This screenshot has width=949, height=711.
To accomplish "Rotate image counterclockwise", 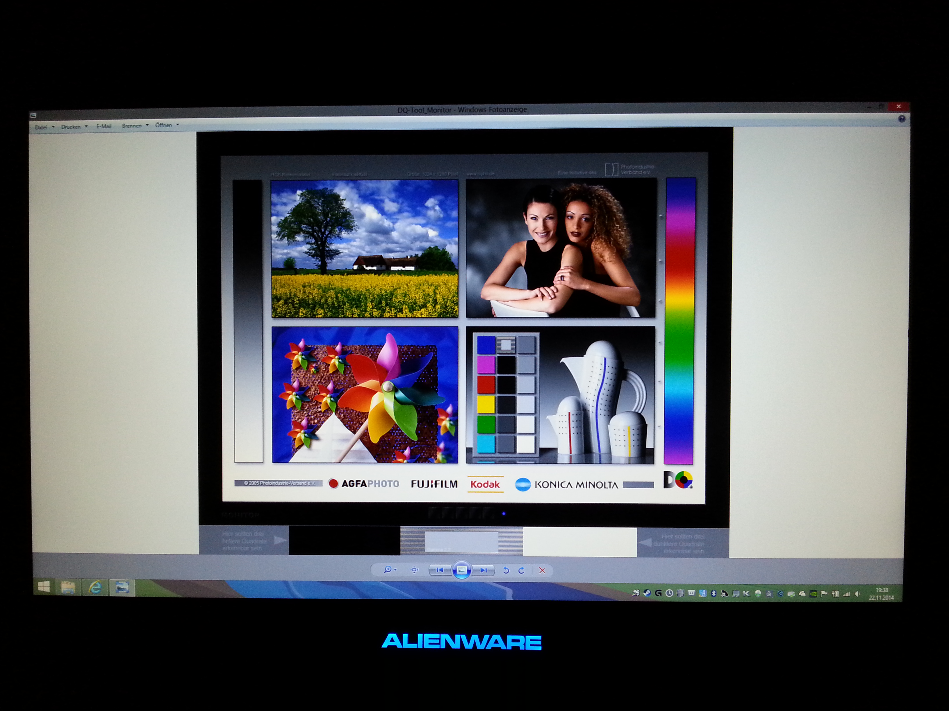I will [506, 570].
